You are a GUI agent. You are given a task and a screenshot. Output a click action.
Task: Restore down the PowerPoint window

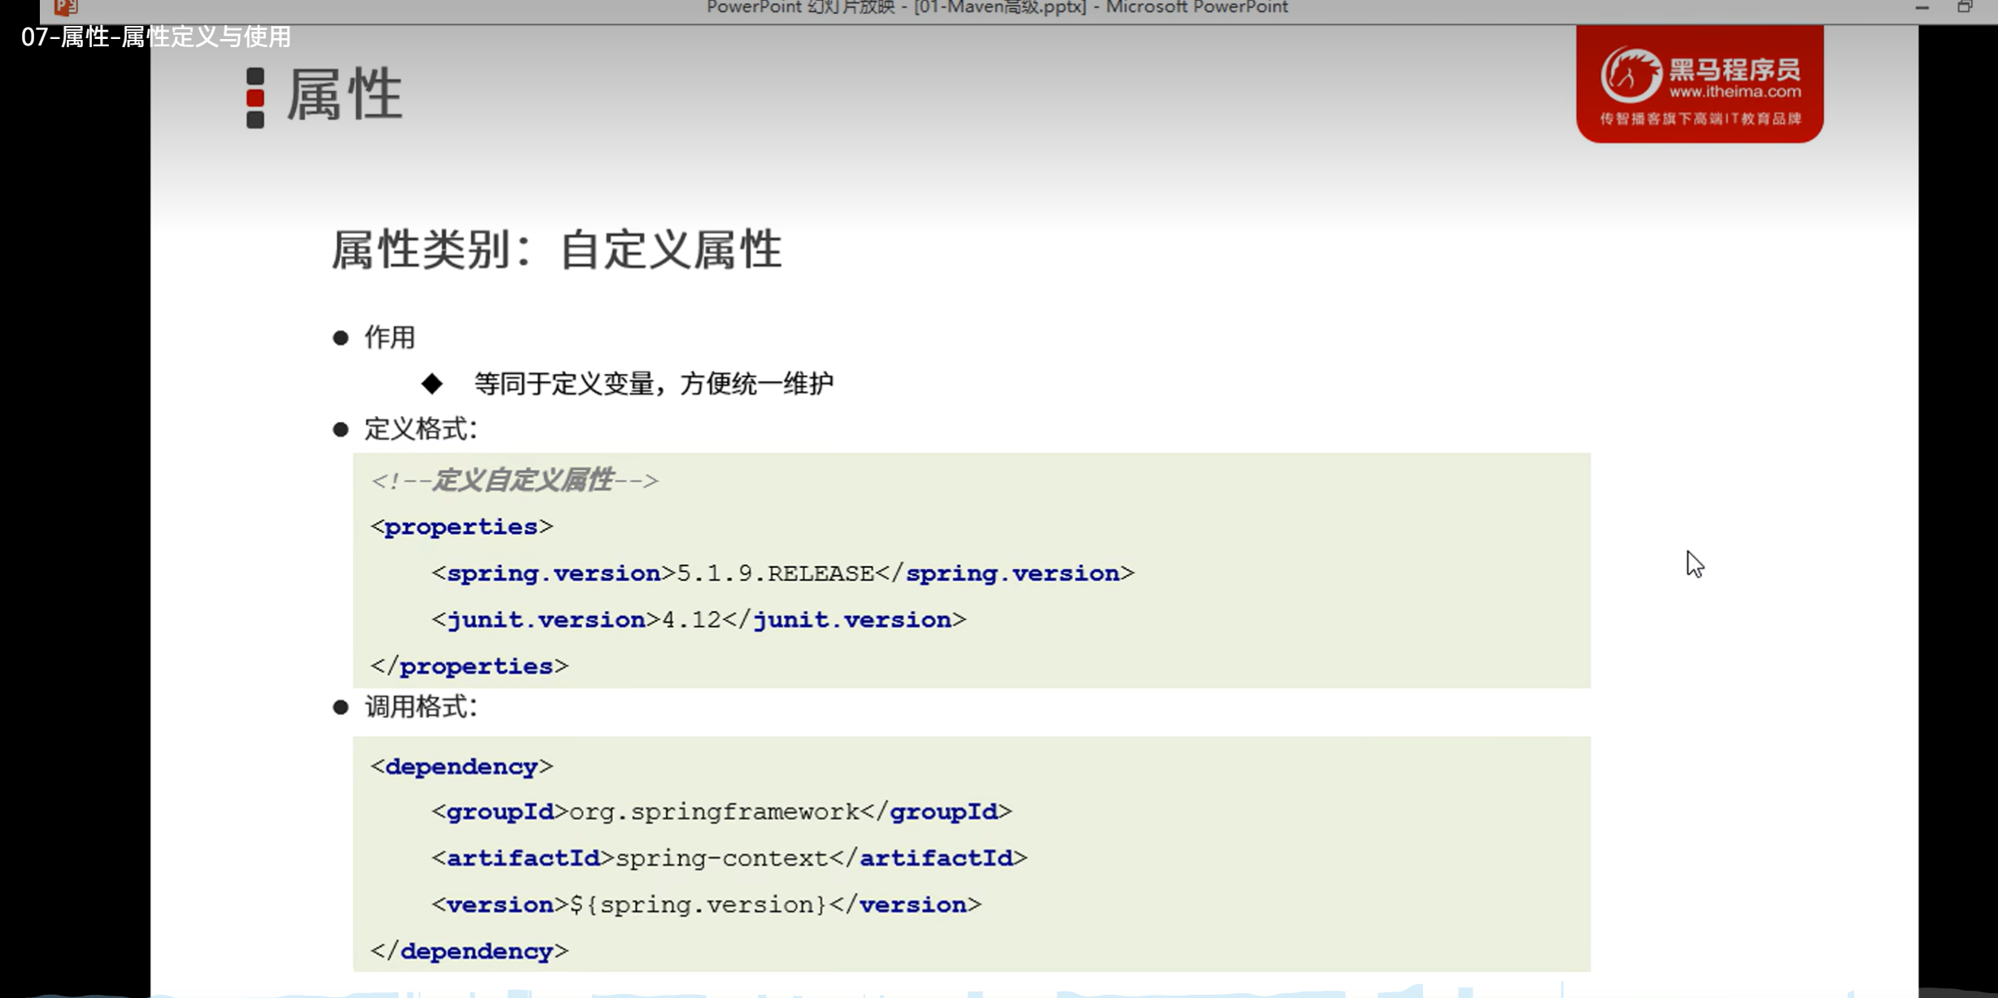[1964, 8]
